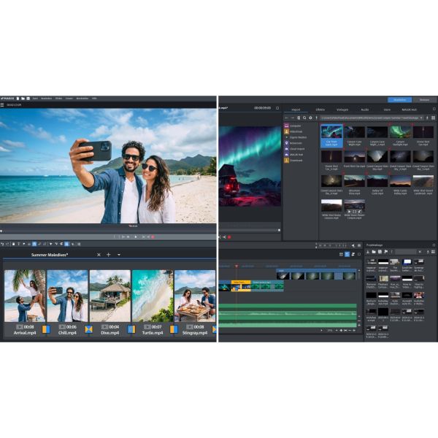Select the Dive.mp4 storyboard clip

tap(110, 296)
